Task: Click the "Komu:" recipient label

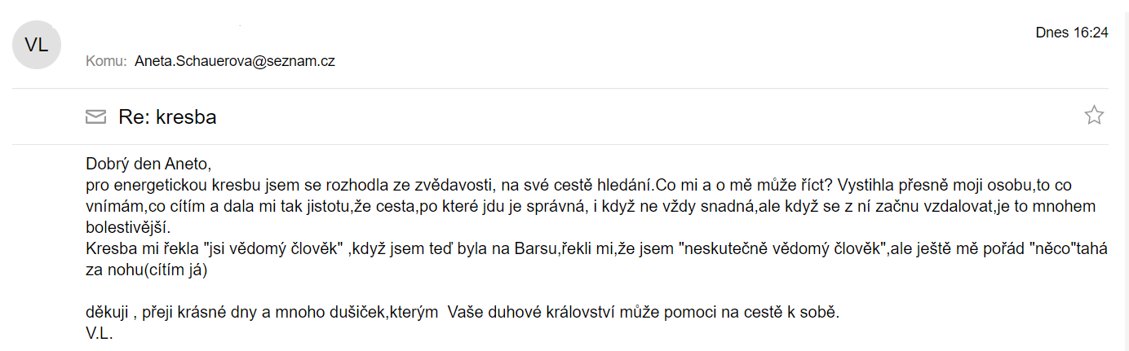Action: pyautogui.click(x=106, y=61)
